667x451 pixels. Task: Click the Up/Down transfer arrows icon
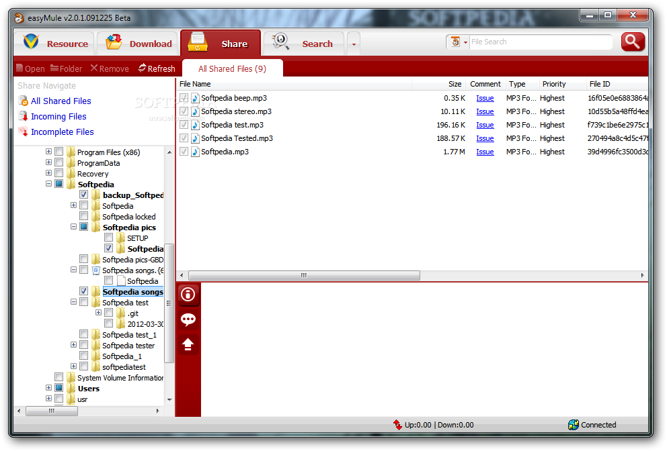[x=397, y=425]
